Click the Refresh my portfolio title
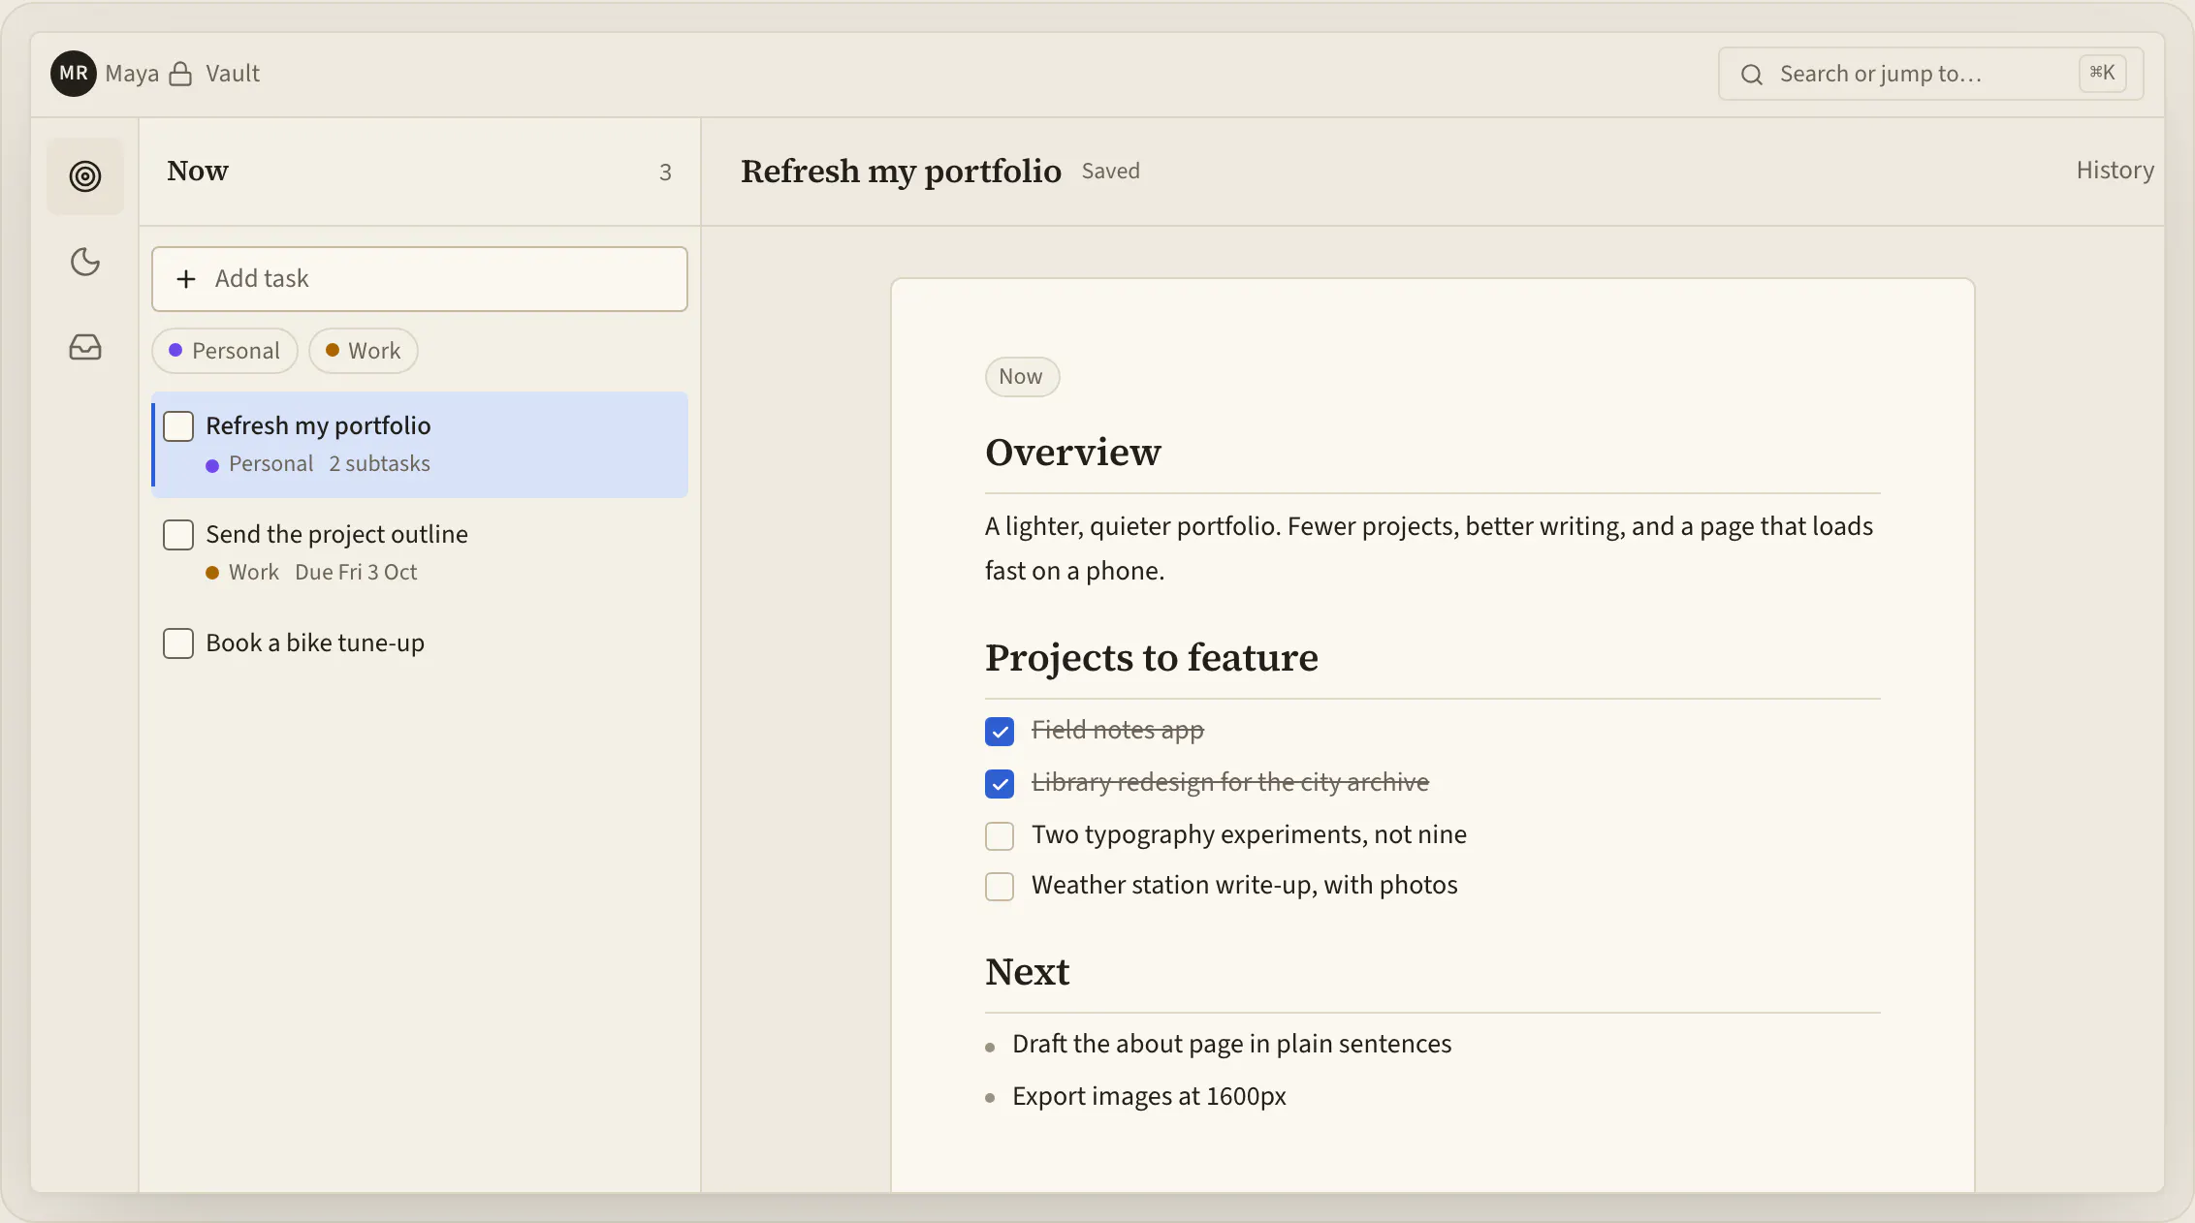This screenshot has height=1223, width=2195. pos(901,172)
